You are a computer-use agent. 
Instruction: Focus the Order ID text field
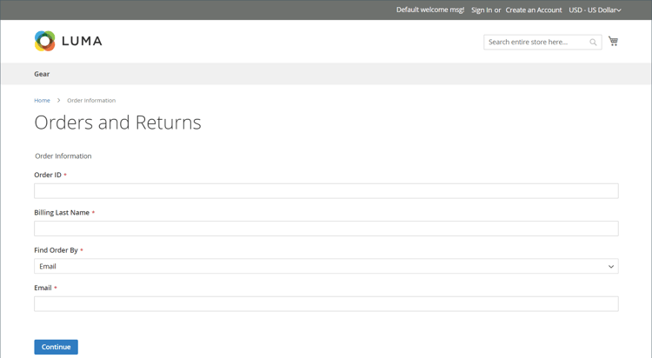point(326,191)
